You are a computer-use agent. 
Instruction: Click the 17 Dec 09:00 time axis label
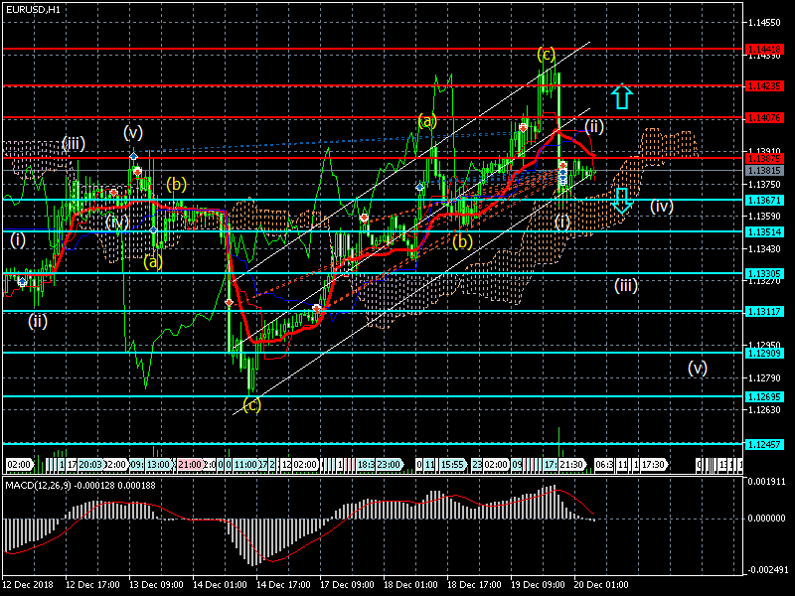346,584
